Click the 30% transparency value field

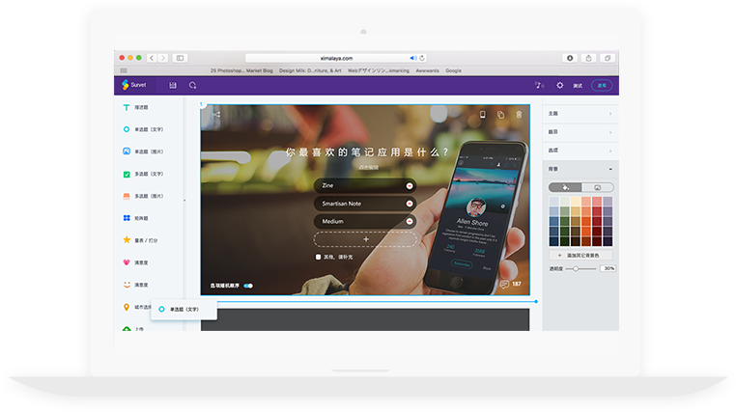pos(608,268)
